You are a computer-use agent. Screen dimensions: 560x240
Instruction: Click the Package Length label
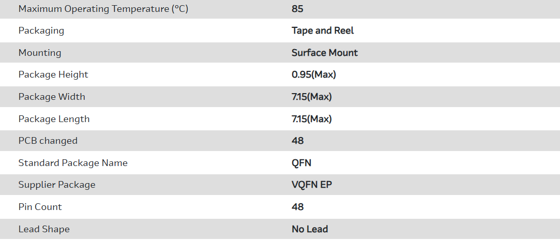click(54, 119)
